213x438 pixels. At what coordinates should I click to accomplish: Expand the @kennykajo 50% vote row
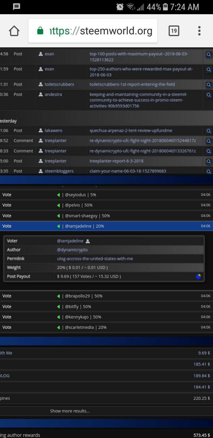[106, 317]
